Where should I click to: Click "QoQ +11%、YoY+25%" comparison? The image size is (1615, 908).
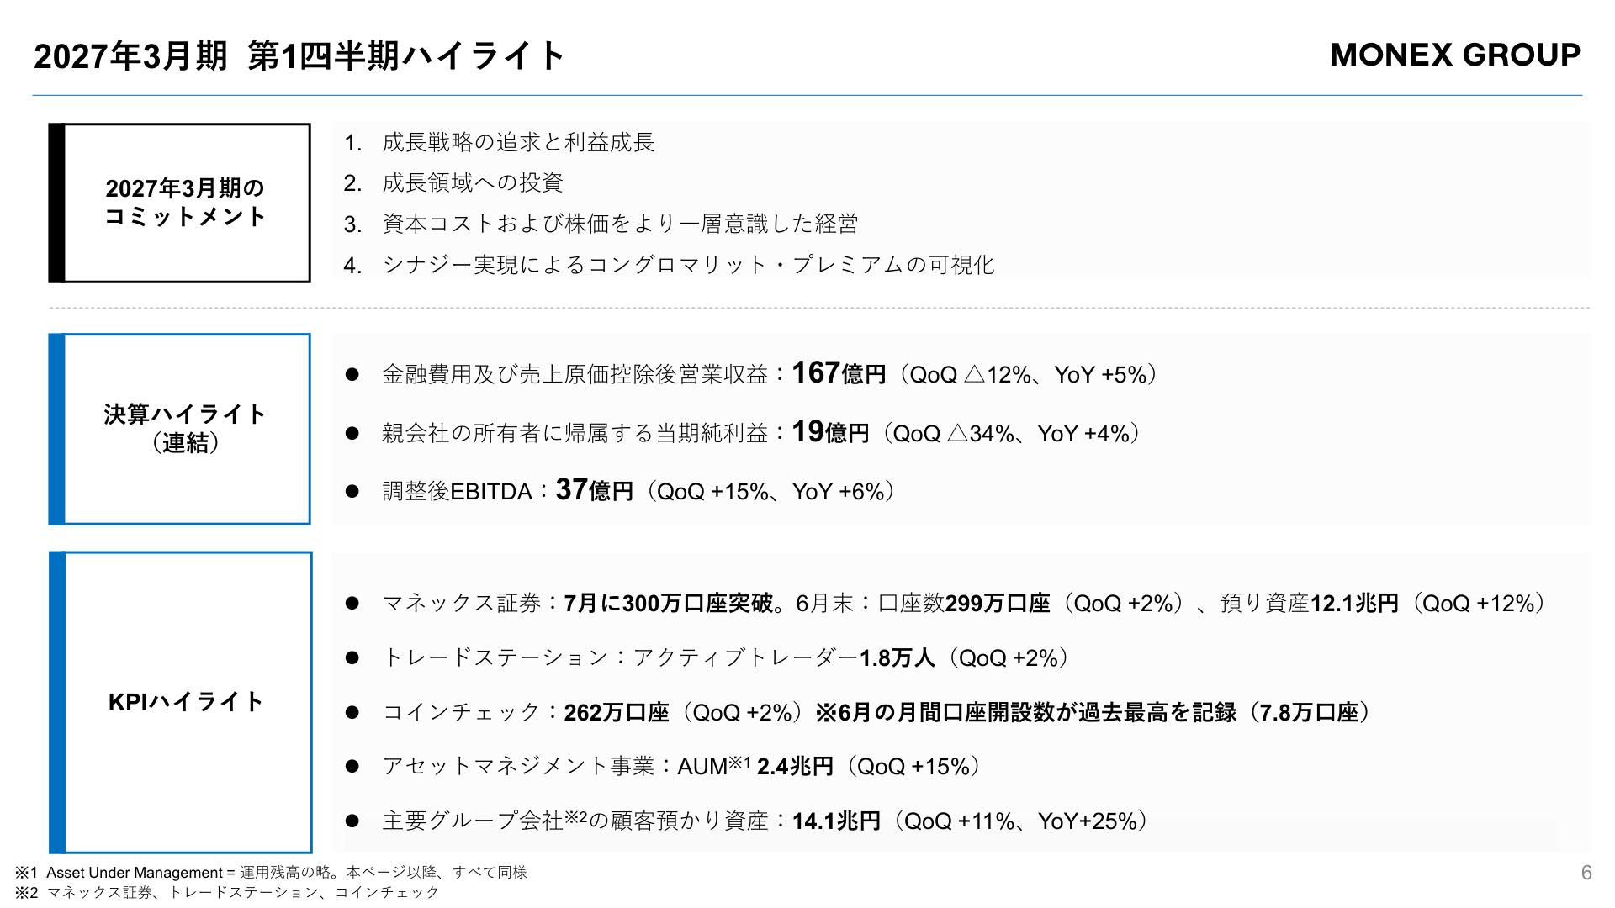[1020, 821]
